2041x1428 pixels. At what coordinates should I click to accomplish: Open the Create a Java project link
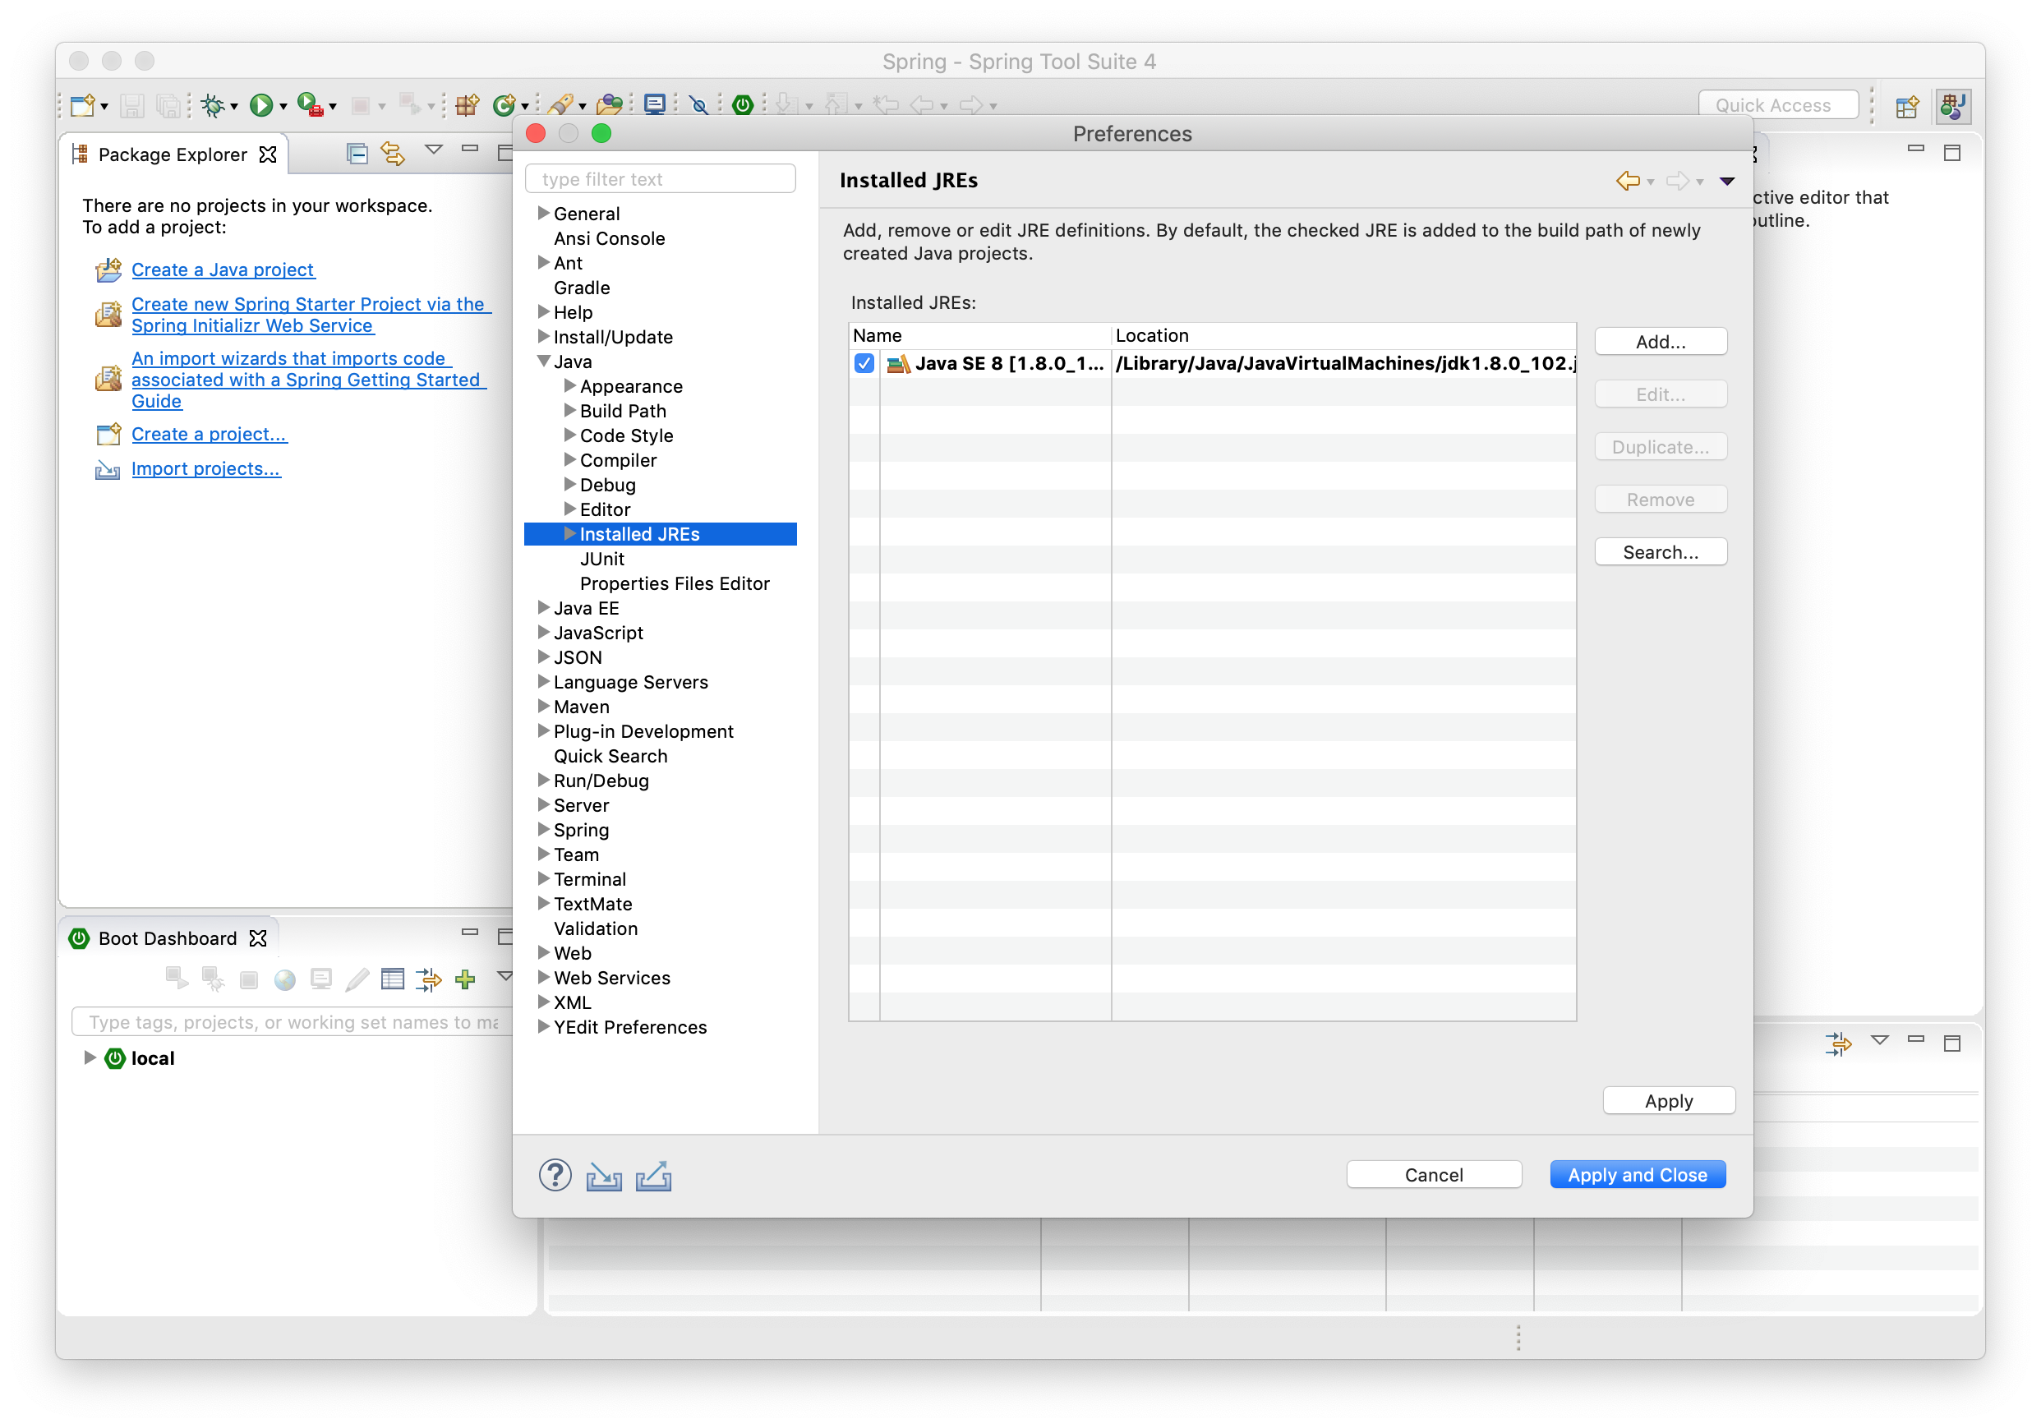(222, 270)
